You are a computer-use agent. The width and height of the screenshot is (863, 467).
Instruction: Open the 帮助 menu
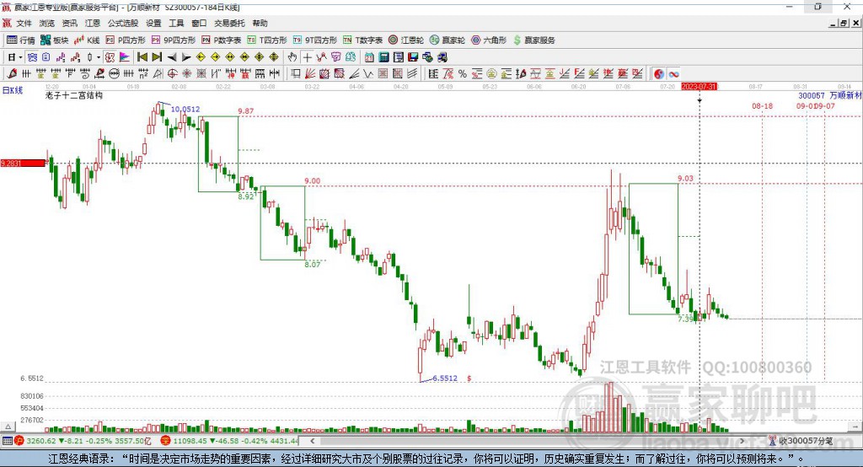(x=260, y=23)
